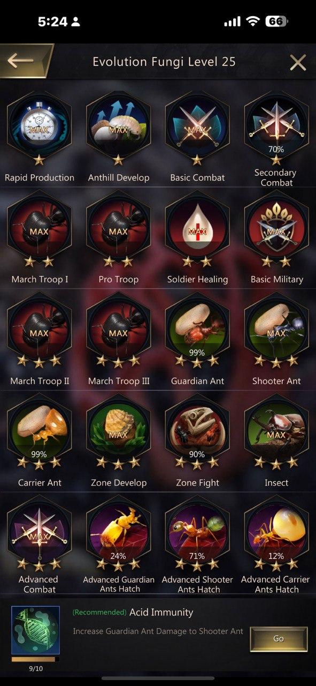The width and height of the screenshot is (316, 686).
Task: Open the Guardian Ant icon at 99%
Action: click(x=197, y=331)
